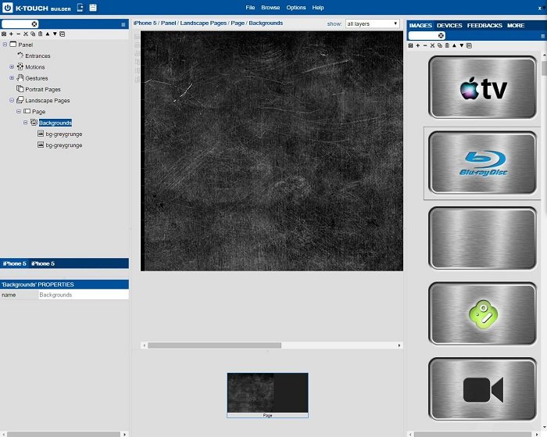
Task: Click Landscape Pages in the breadcrumb
Action: 203,23
